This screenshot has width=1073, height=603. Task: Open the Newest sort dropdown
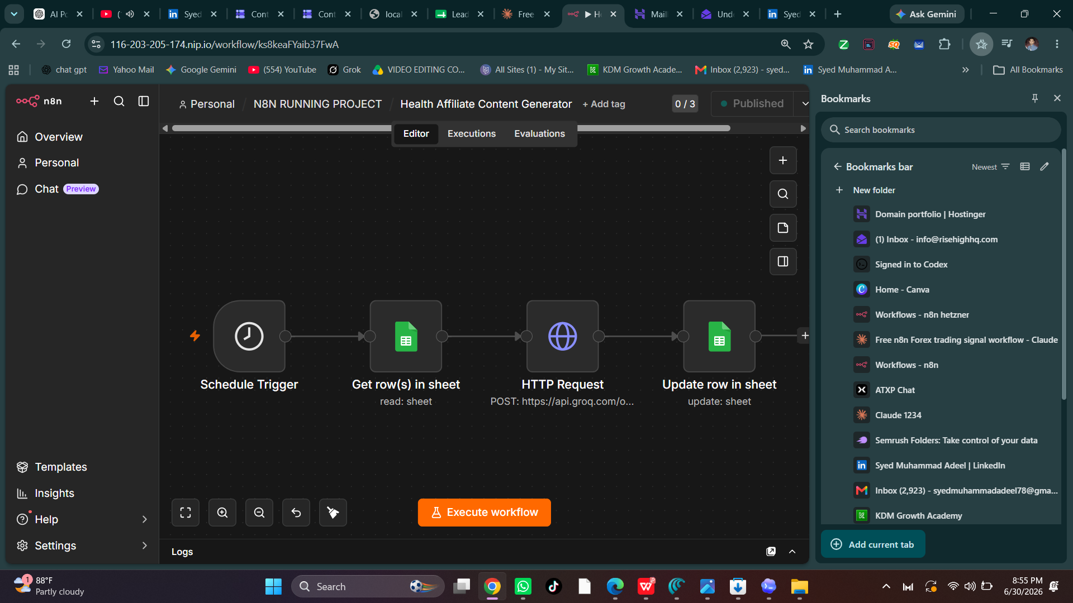click(991, 167)
